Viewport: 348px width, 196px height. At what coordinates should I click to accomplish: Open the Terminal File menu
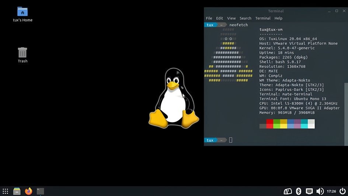pyautogui.click(x=209, y=18)
